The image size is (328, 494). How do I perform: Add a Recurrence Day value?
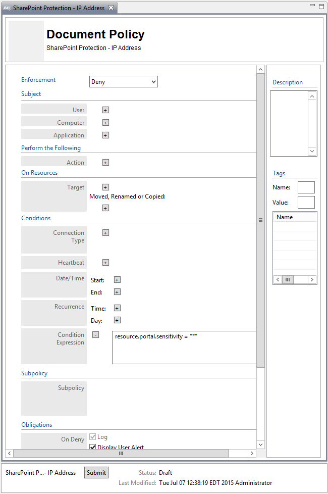117,320
